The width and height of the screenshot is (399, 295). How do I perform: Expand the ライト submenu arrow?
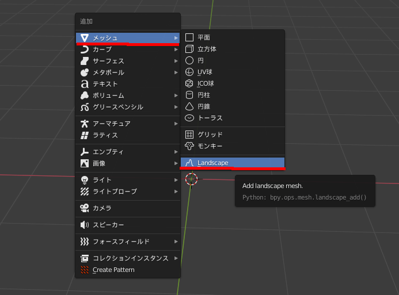176,180
